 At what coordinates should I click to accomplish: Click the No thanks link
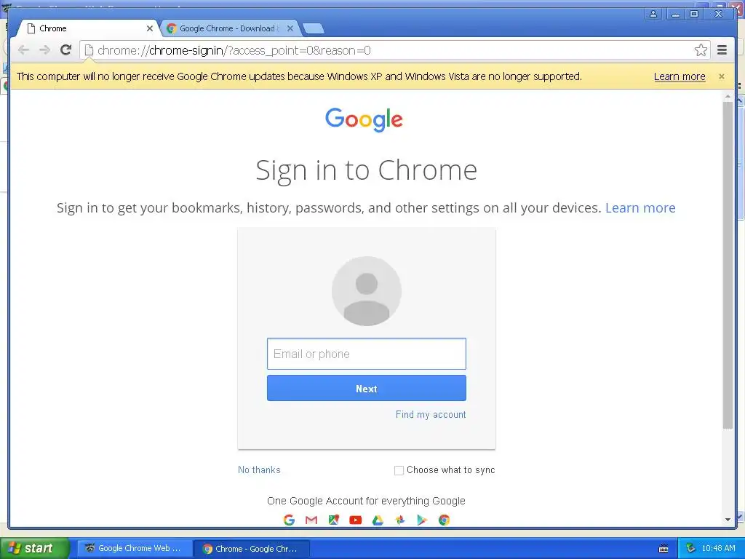point(259,469)
